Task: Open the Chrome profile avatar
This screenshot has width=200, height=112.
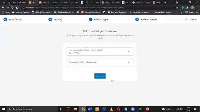Action: tap(192, 7)
